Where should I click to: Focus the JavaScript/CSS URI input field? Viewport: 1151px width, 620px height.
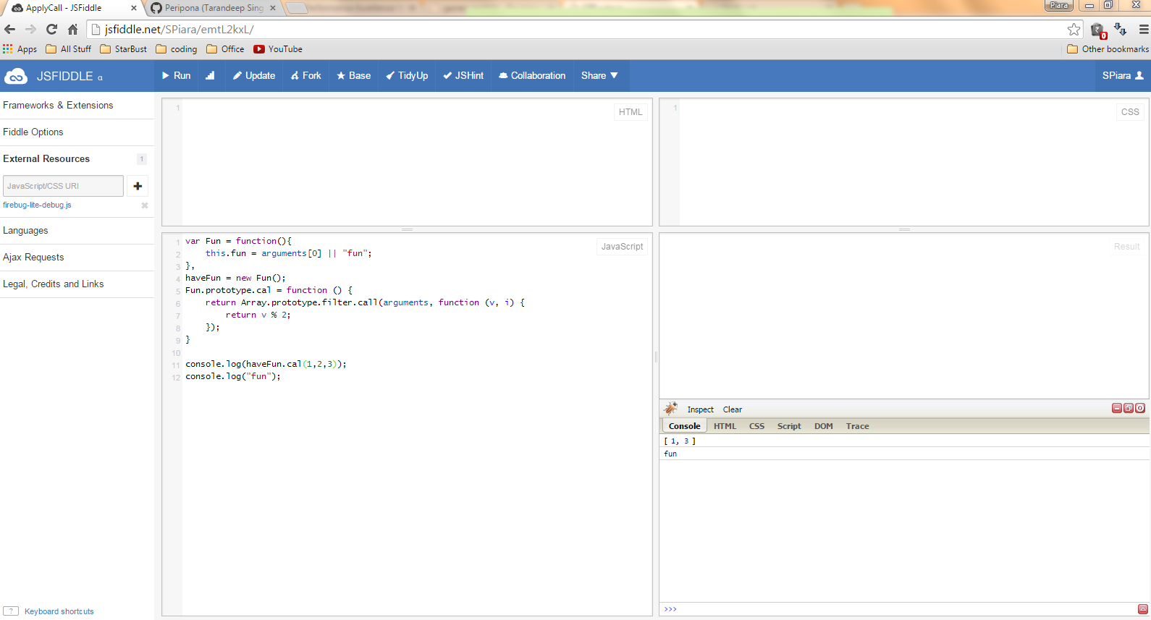[63, 186]
